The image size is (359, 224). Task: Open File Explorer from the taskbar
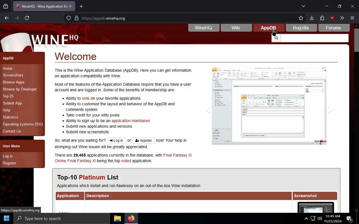117,218
